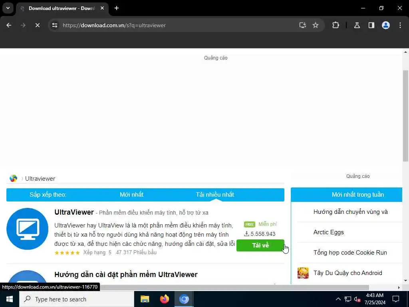Click the vertical scrollbar thumb
Screen dimensions: 409x307
(405, 116)
